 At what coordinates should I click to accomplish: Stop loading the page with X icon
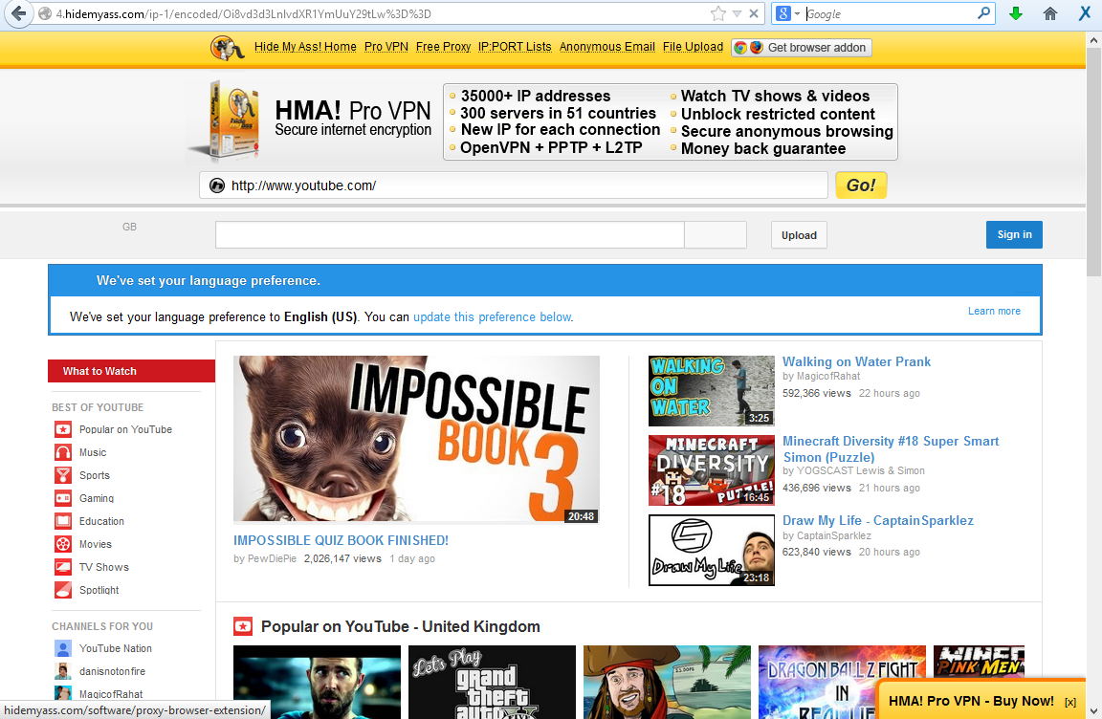(x=754, y=13)
